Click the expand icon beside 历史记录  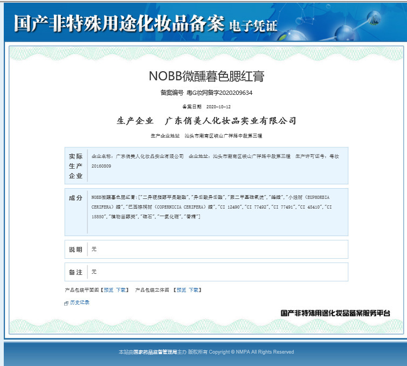66,303
